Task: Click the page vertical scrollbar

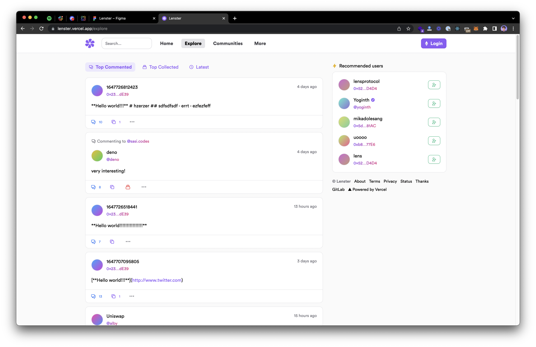Action: [x=518, y=68]
